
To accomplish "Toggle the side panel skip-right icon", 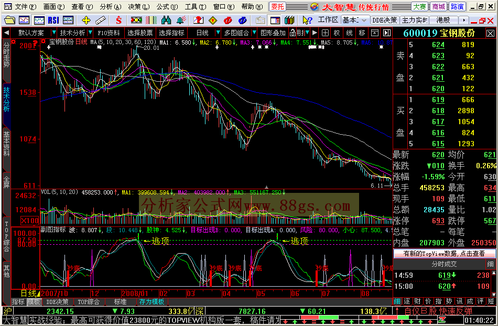I will tap(387, 32).
